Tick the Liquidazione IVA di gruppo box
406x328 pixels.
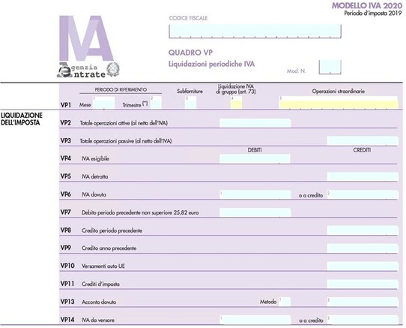click(236, 103)
